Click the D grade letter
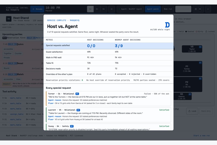This screenshot has width=217, height=145. (x=167, y=25)
